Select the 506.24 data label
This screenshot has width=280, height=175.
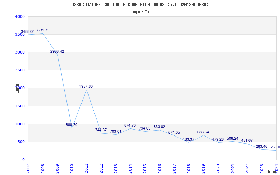pos(232,139)
